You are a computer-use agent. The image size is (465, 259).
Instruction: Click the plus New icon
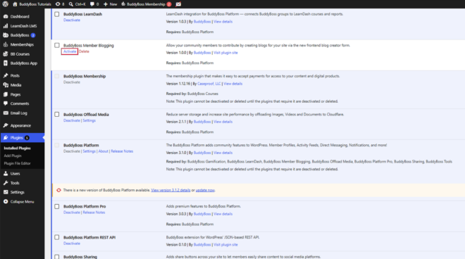click(x=105, y=4)
